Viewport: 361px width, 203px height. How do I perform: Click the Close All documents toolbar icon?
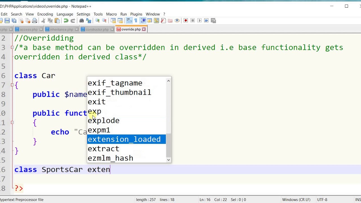28,21
